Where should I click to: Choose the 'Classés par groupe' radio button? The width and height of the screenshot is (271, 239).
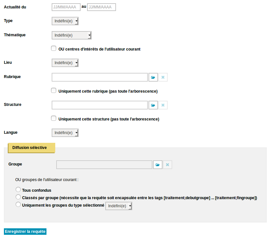18,197
